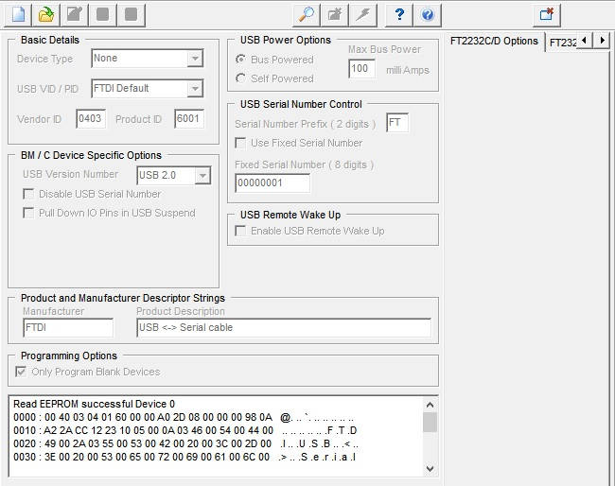Open Help with the question mark icon
Viewport: 615px width, 486px height.
point(400,14)
